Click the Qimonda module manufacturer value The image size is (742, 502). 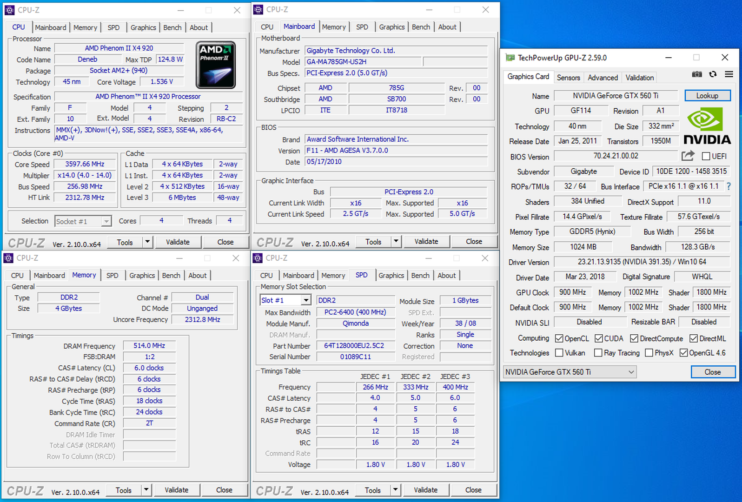(355, 323)
